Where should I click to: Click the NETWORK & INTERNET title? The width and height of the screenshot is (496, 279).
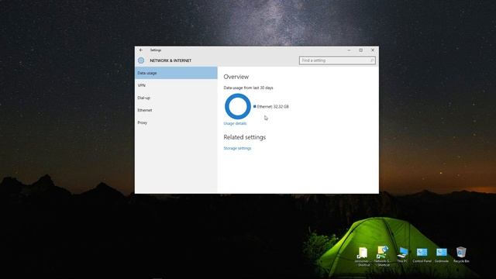pos(170,60)
